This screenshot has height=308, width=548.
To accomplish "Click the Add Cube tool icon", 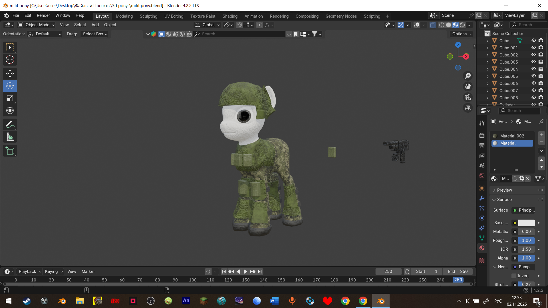I will pos(10,151).
